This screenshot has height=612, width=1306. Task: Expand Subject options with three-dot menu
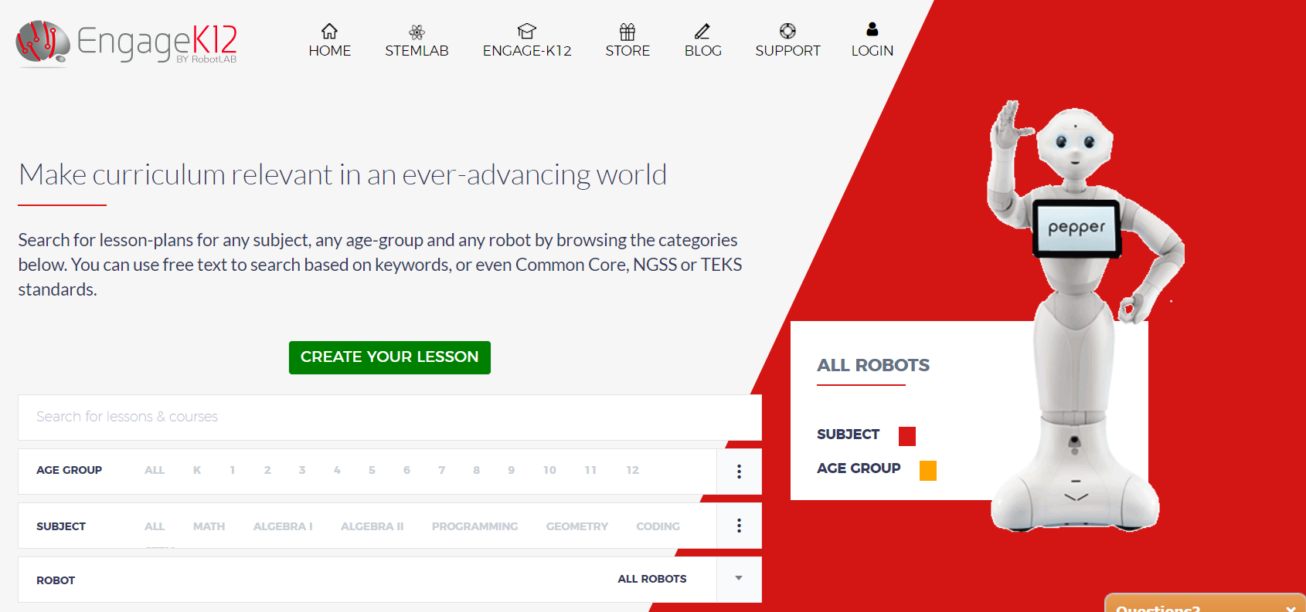[x=739, y=526]
